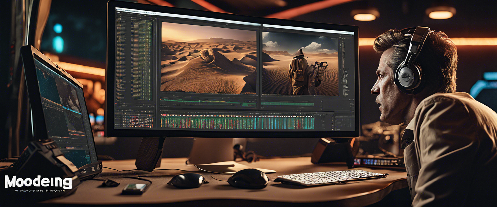Click the light title bar above the right preview
The image size is (497, 207).
pyautogui.click(x=308, y=29)
